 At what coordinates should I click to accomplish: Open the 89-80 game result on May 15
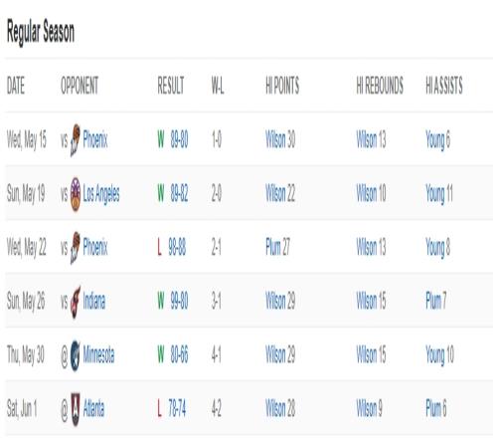point(179,139)
